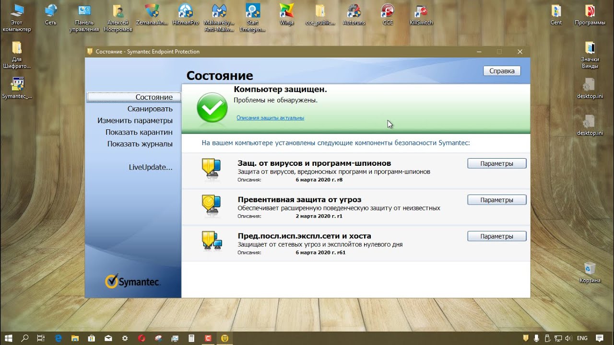
Task: Click the ENG language indicator
Action: click(582, 338)
